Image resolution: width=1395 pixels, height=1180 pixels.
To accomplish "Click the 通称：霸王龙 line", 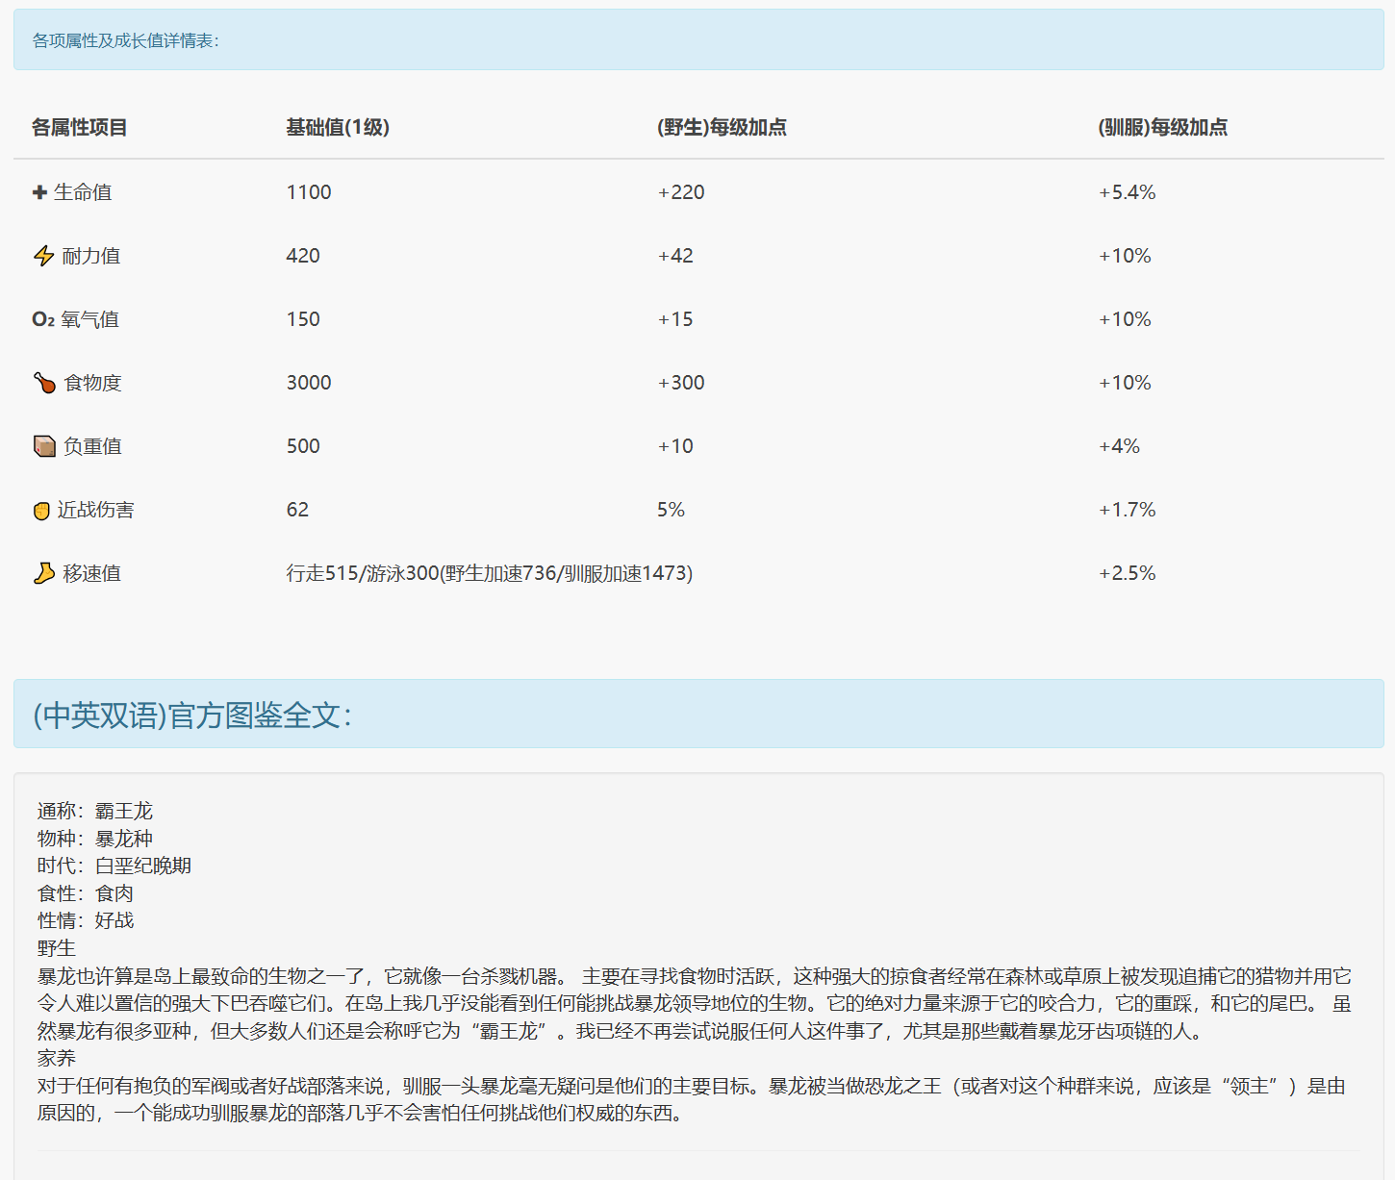I will 95,811.
